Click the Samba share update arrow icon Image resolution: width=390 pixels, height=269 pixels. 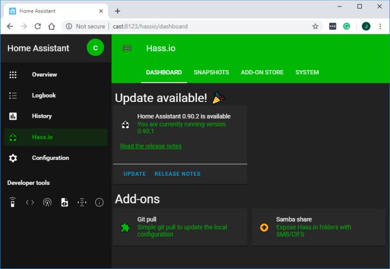(x=264, y=227)
